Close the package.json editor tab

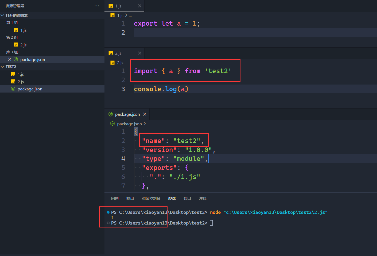[x=145, y=114]
